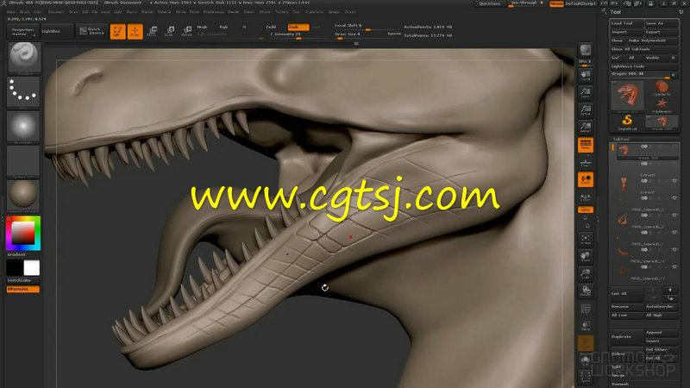Activate Edit mode button
Viewport: 690px width, 388px height.
point(117,31)
